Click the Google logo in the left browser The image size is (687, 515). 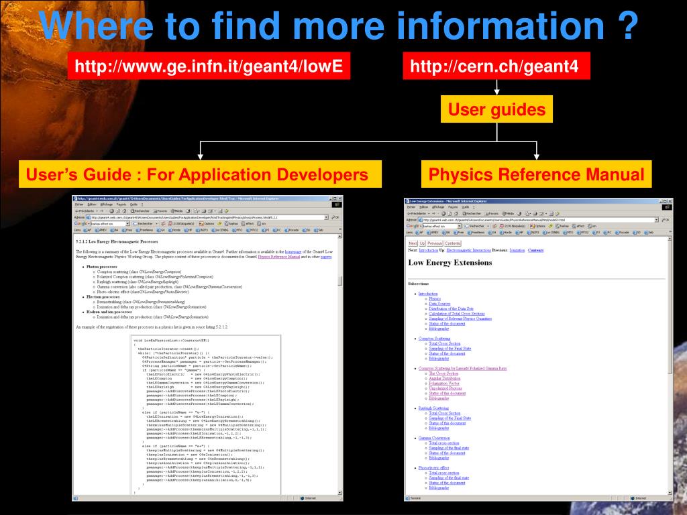pos(81,223)
